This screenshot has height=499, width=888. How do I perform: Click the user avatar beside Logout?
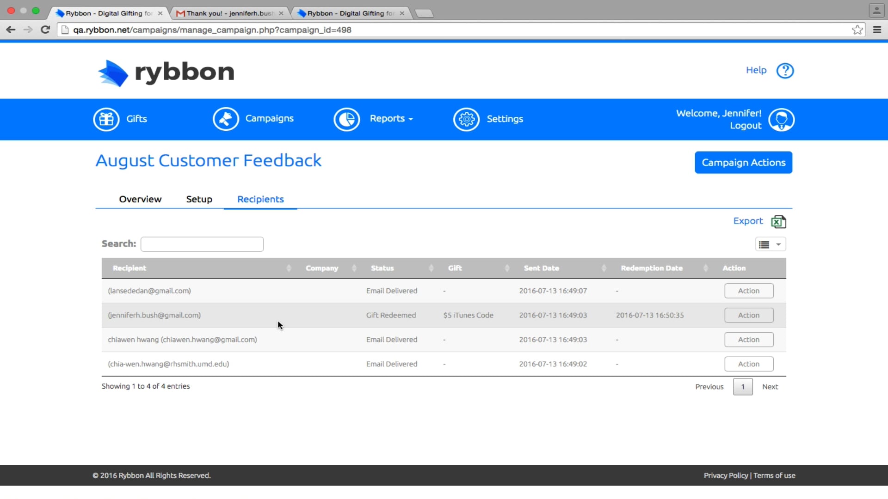[x=782, y=119]
